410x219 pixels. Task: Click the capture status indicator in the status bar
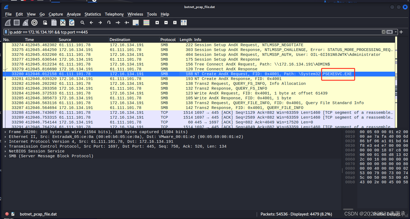pyautogui.click(x=7, y=214)
